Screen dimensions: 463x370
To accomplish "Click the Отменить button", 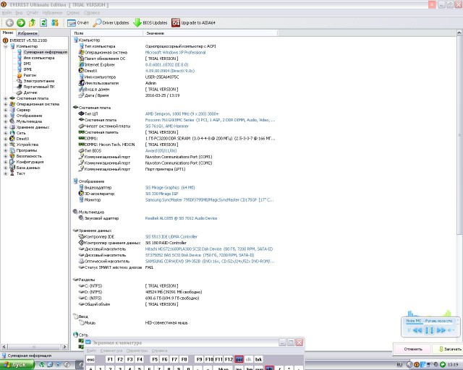I will tap(413, 349).
